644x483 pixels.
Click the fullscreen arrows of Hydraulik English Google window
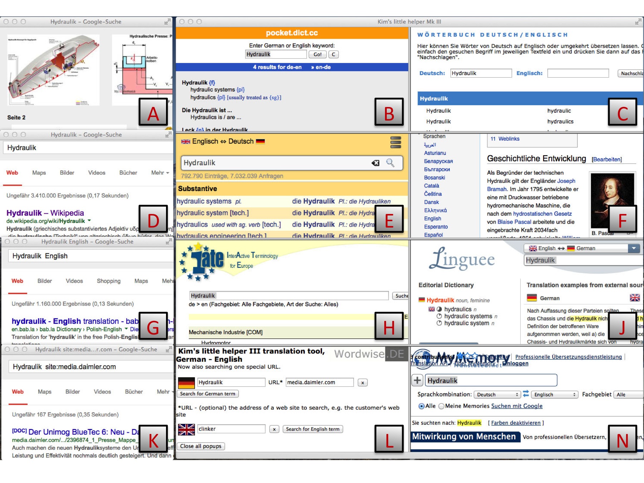pos(169,242)
